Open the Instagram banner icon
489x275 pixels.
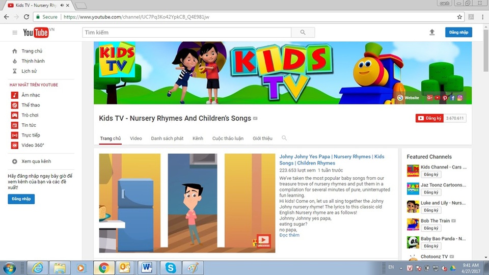coord(460,98)
